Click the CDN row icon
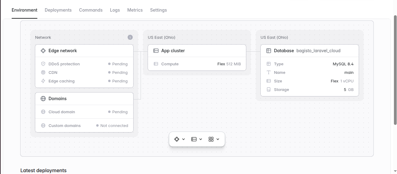Screen dimensions: 397x174 click(43, 73)
